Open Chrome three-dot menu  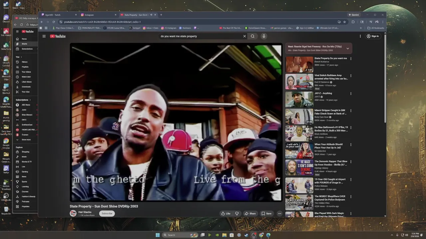coord(383,22)
